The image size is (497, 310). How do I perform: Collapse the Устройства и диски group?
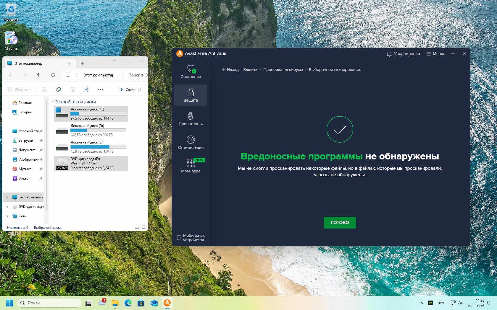tap(53, 102)
